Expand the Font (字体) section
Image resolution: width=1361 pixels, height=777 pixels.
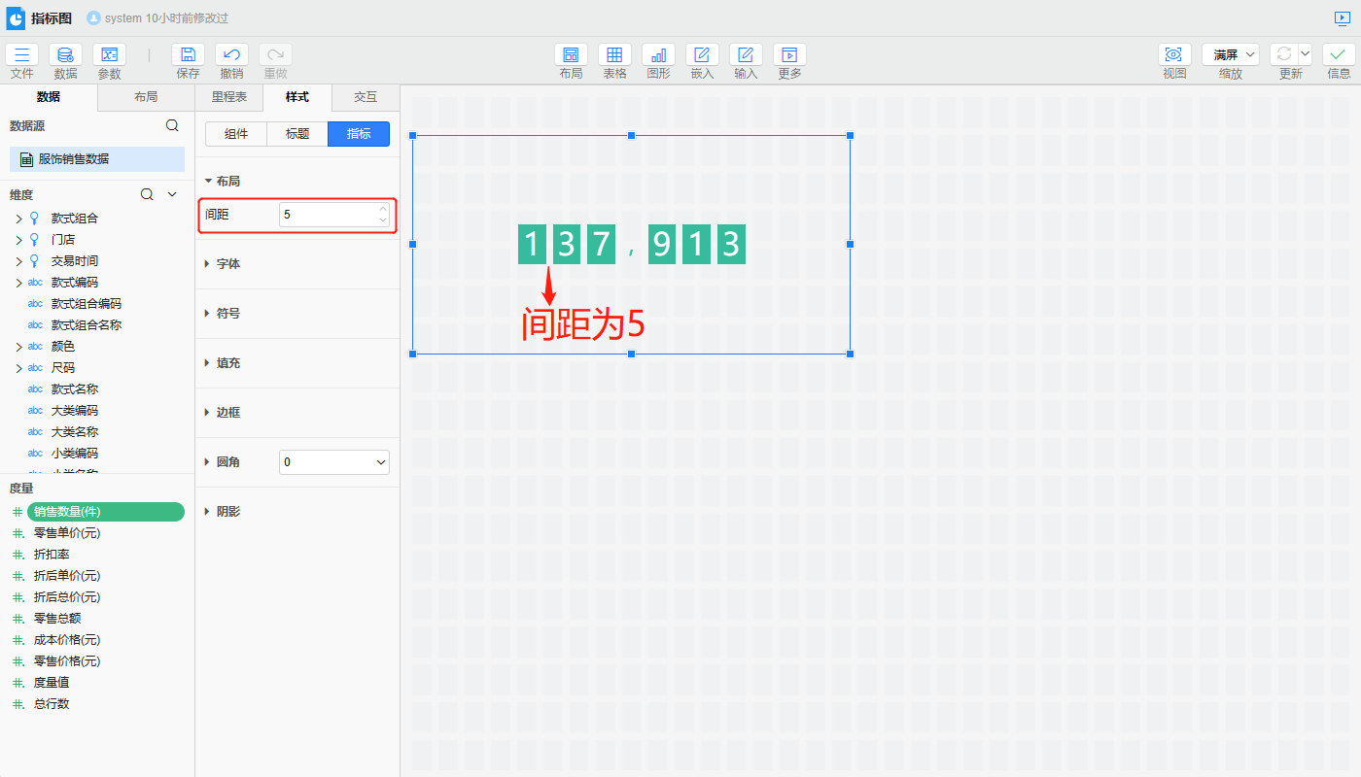click(x=227, y=263)
